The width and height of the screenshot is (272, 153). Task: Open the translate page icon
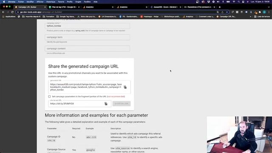pyautogui.click(x=218, y=12)
